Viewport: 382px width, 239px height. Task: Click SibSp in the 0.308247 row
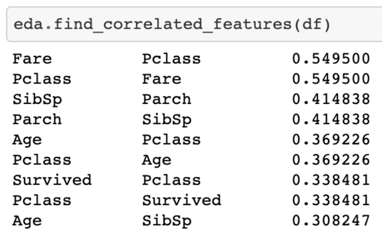167,221
